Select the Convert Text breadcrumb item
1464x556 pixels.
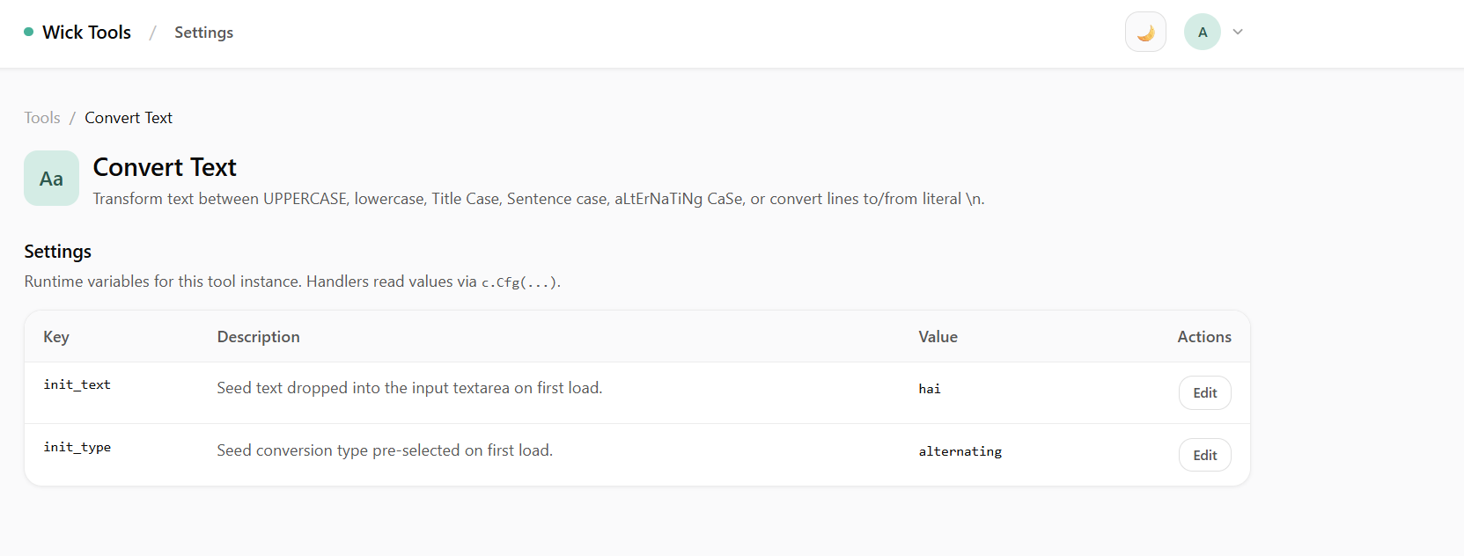(129, 118)
